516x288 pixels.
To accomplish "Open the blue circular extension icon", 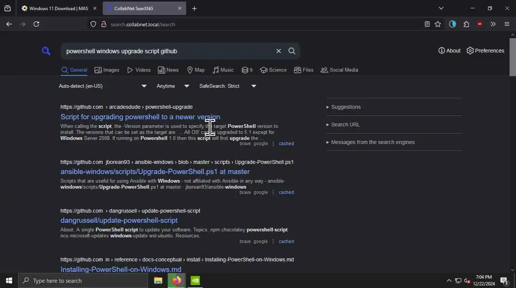I will coord(453,24).
